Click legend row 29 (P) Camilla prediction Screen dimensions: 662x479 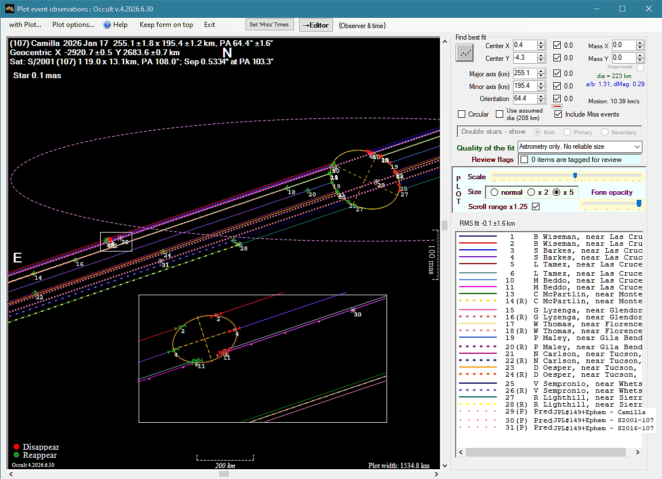(552, 412)
